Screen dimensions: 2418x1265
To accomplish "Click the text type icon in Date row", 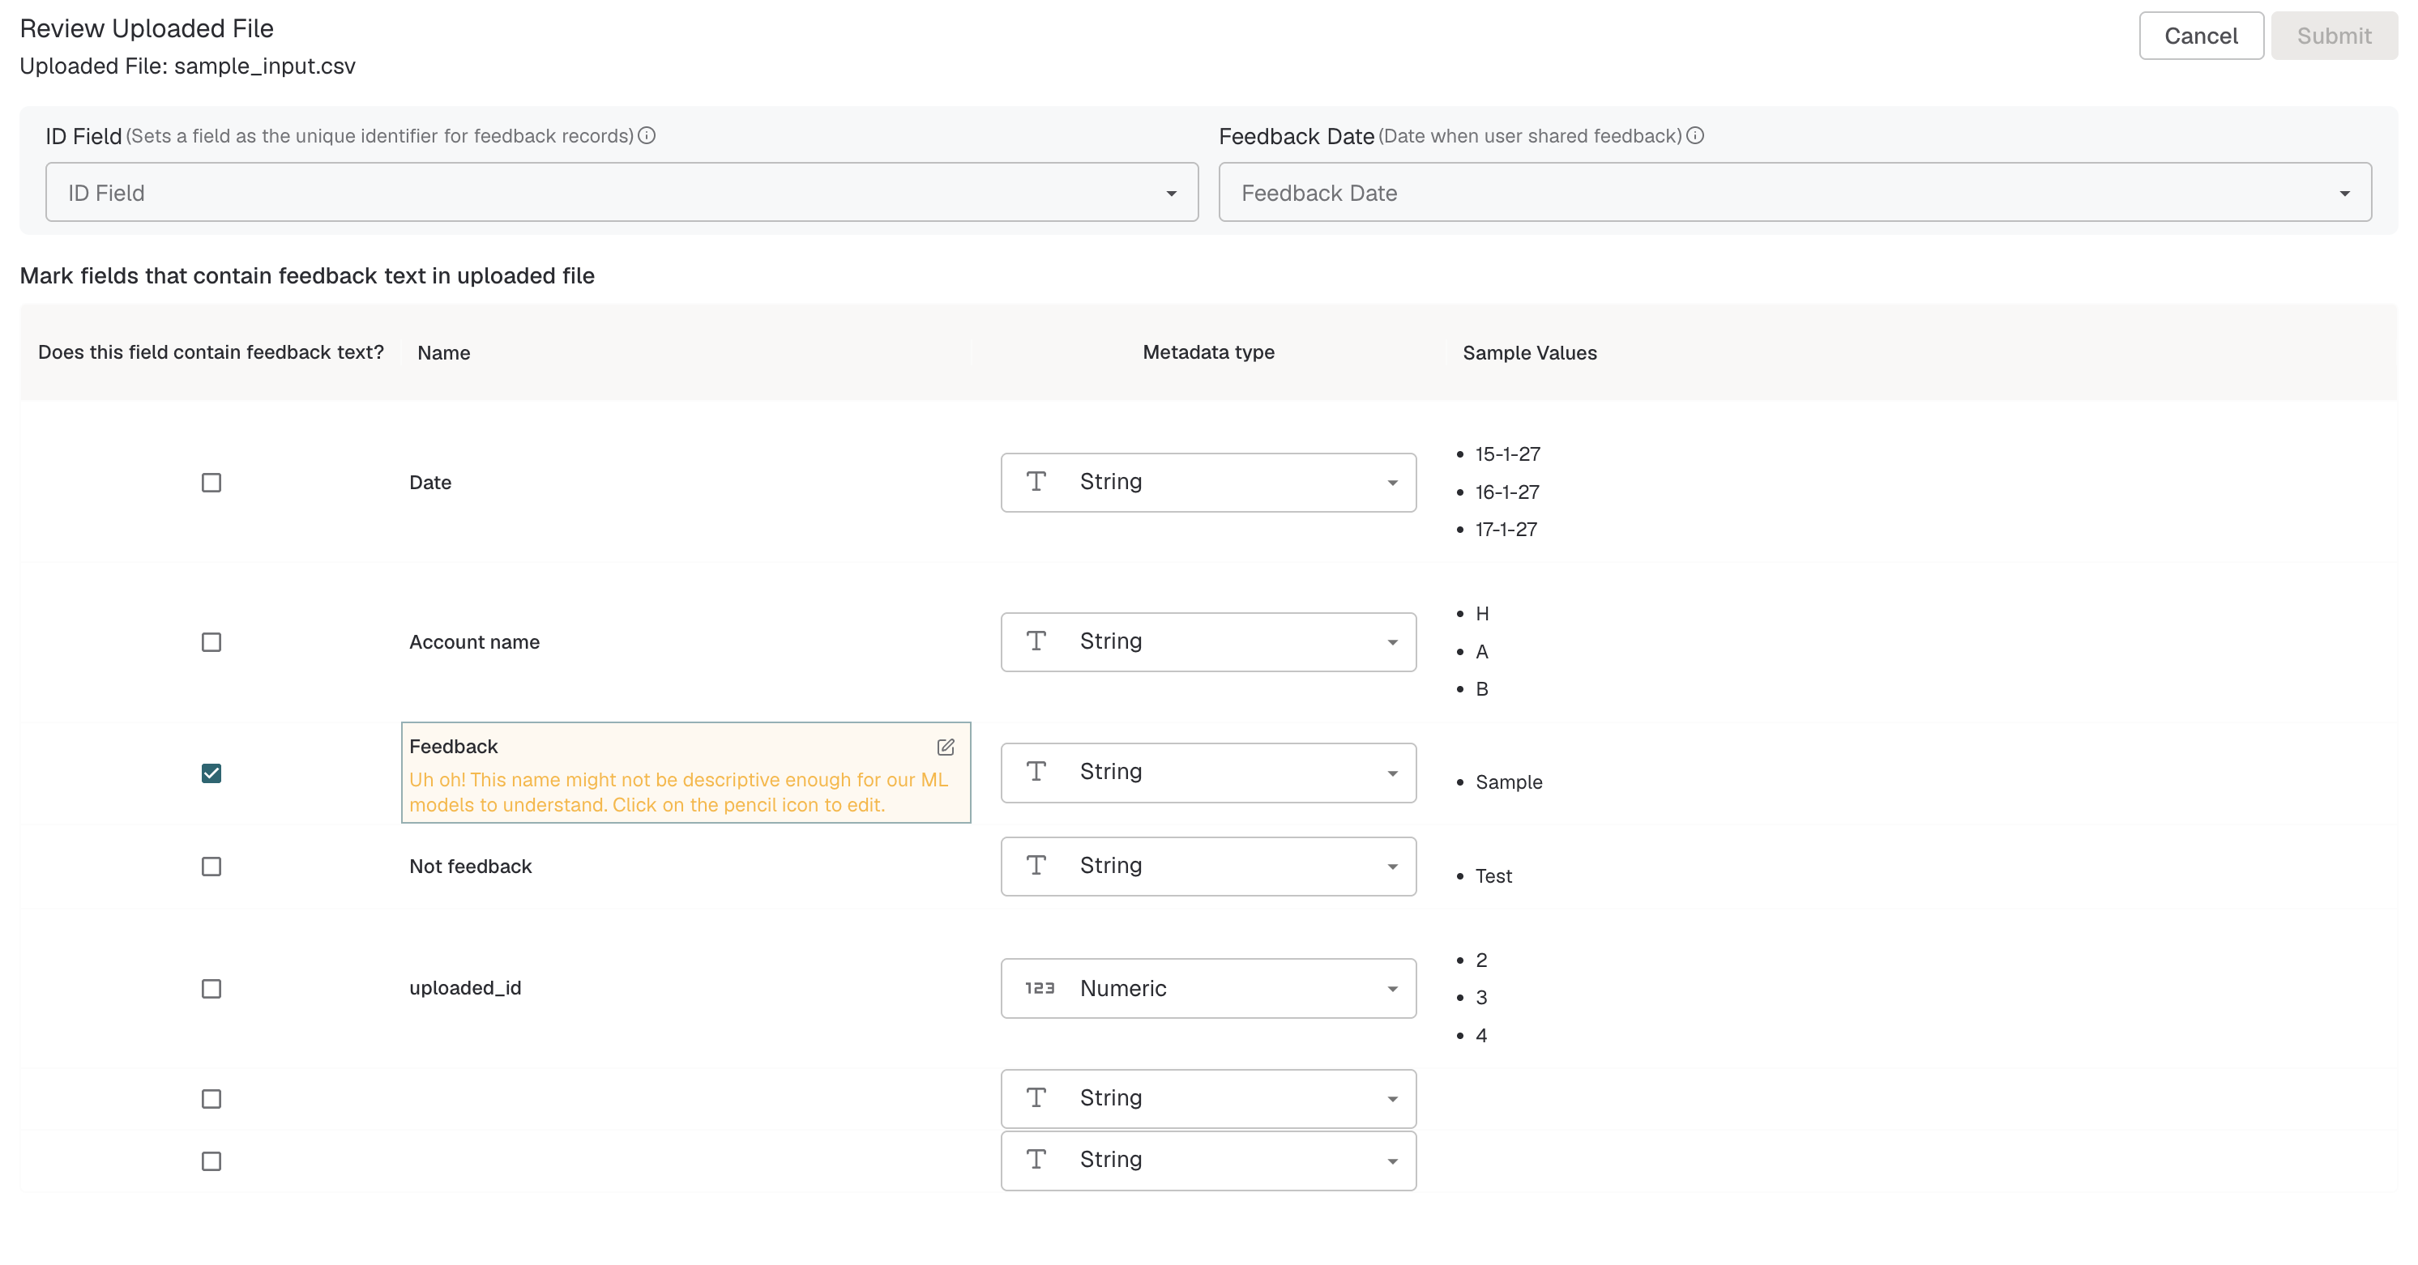I will 1036,481.
